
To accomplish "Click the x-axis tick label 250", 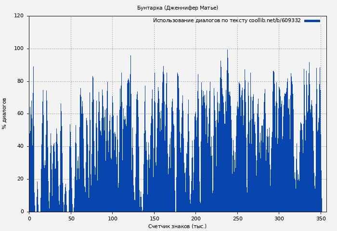I will 237,218.
